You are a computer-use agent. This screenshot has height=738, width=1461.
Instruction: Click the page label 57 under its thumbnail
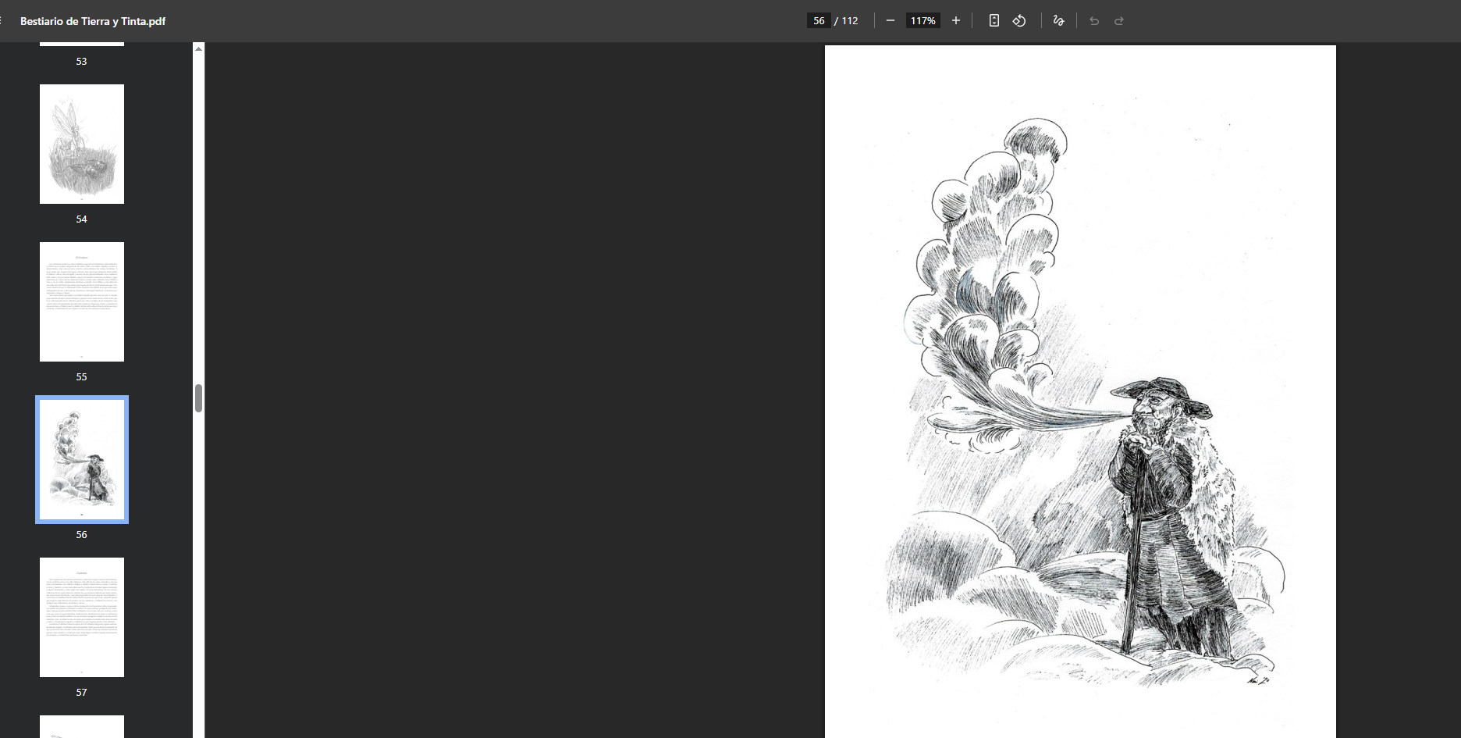81,692
